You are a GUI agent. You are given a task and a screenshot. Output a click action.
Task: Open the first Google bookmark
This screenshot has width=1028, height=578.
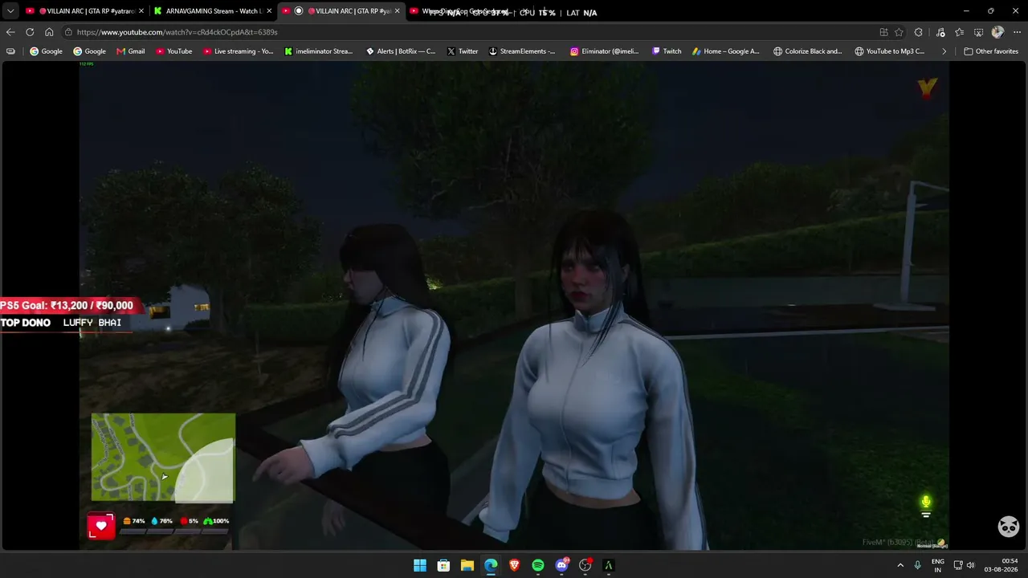46,51
